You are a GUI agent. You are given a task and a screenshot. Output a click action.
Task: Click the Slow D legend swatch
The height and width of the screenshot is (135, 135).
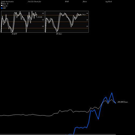2,3
